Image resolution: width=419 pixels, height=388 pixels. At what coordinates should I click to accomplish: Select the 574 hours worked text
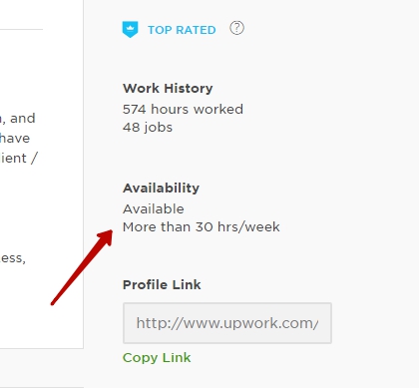tap(183, 109)
